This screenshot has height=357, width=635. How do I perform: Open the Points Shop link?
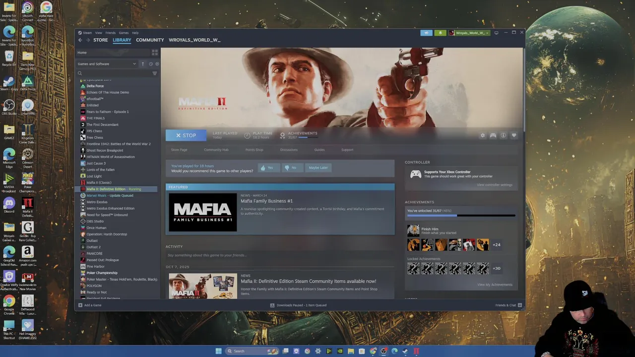tap(254, 150)
